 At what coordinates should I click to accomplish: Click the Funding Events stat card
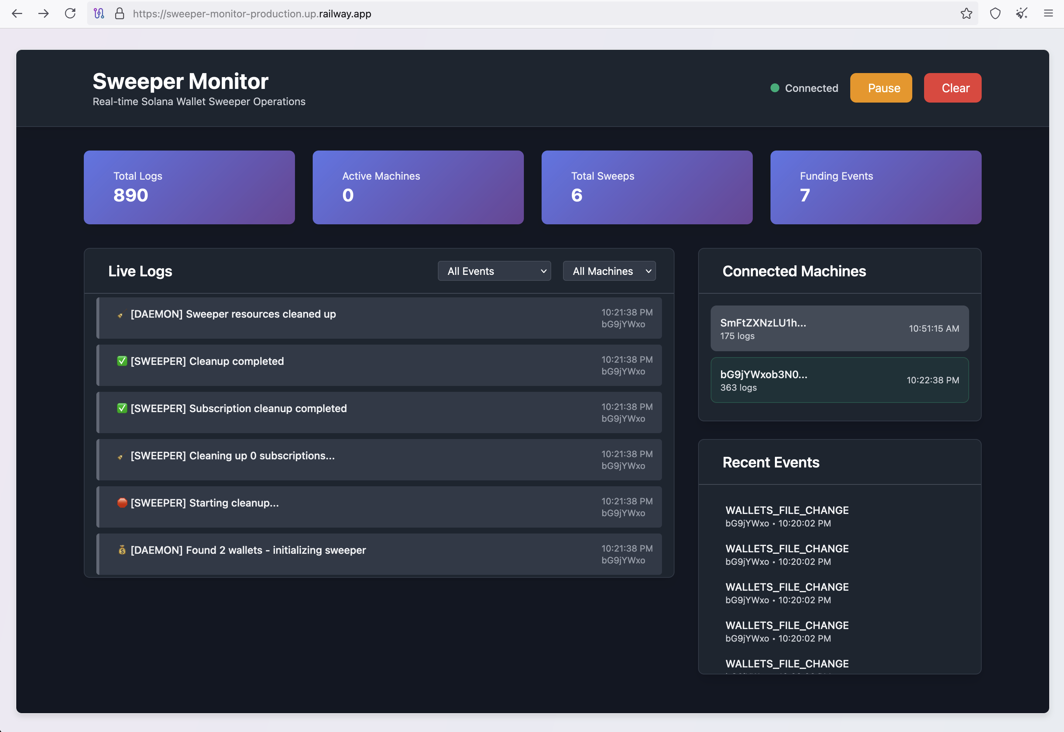876,187
